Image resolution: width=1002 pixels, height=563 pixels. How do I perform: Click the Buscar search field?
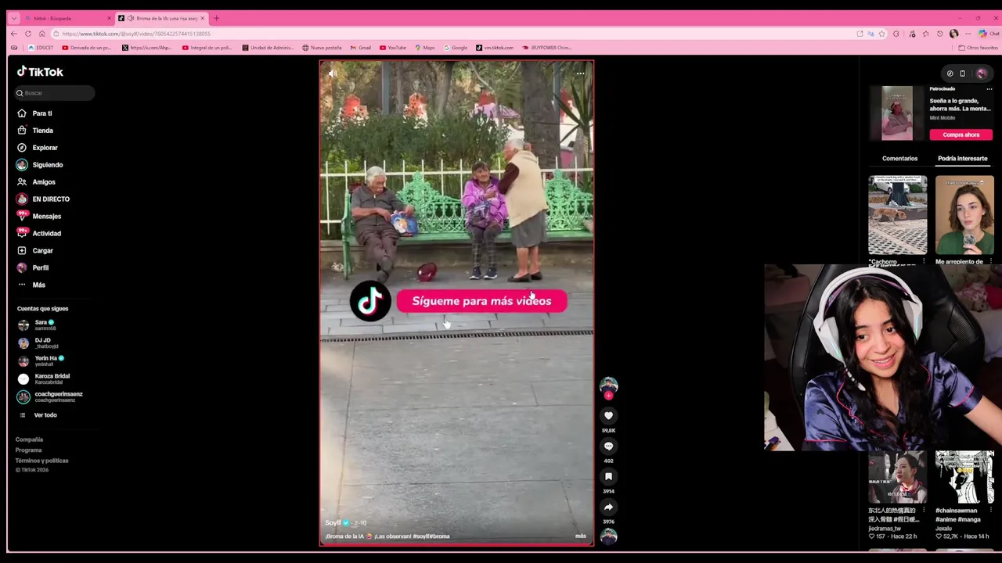[55, 93]
